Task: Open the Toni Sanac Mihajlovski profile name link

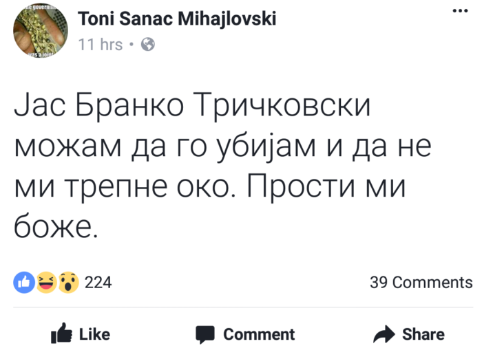Action: 178,19
